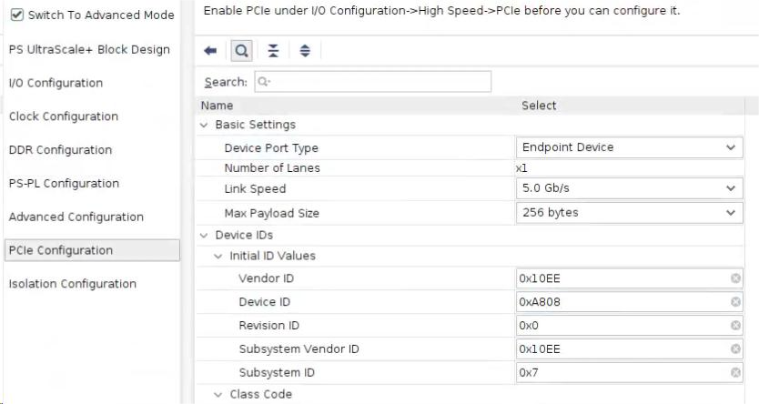Clear the Device ID field value
Viewport: 759px width, 404px height.
pos(735,302)
